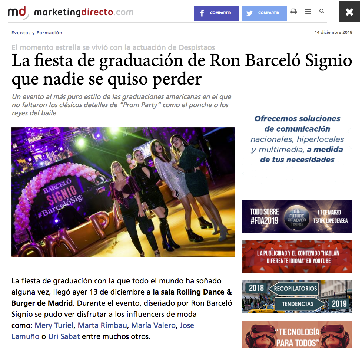This screenshot has width=362, height=348.
Task: Open the hamburger menu
Action: tap(308, 12)
